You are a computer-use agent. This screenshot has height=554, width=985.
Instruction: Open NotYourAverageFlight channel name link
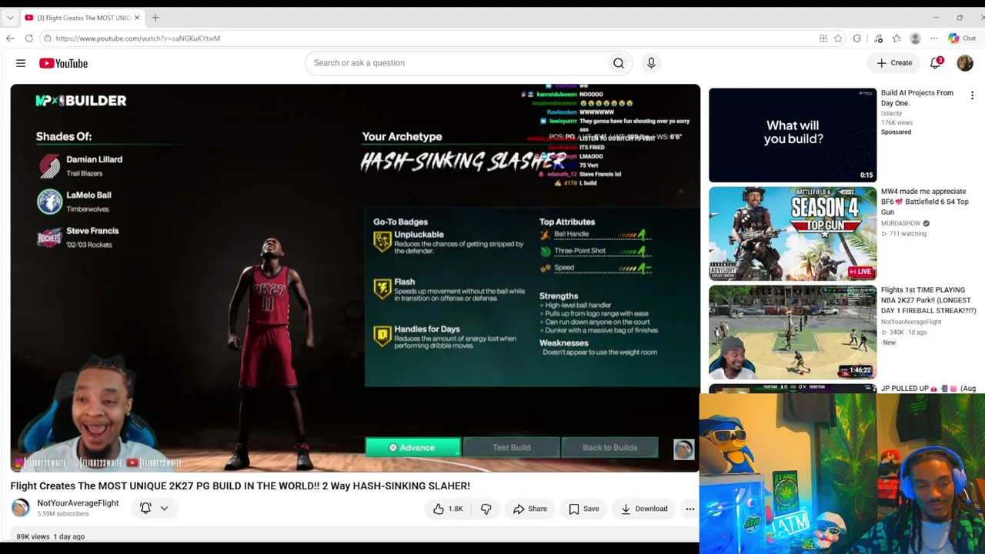tap(78, 503)
